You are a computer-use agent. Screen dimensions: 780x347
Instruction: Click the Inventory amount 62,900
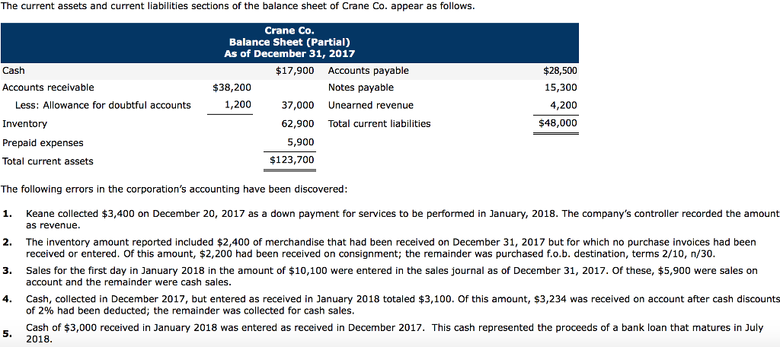coord(297,123)
